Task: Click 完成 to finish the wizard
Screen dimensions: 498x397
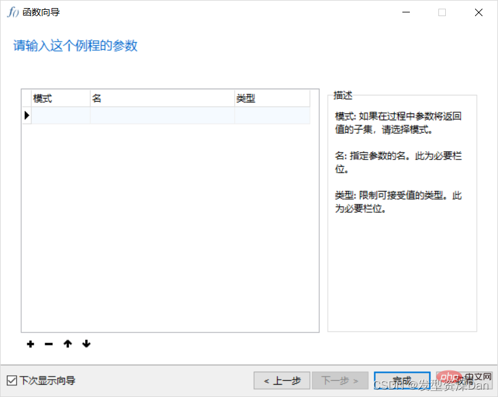Action: (402, 381)
